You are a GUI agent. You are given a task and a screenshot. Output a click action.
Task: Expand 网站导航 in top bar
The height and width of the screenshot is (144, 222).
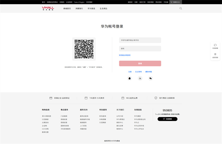pyautogui.click(x=158, y=2)
